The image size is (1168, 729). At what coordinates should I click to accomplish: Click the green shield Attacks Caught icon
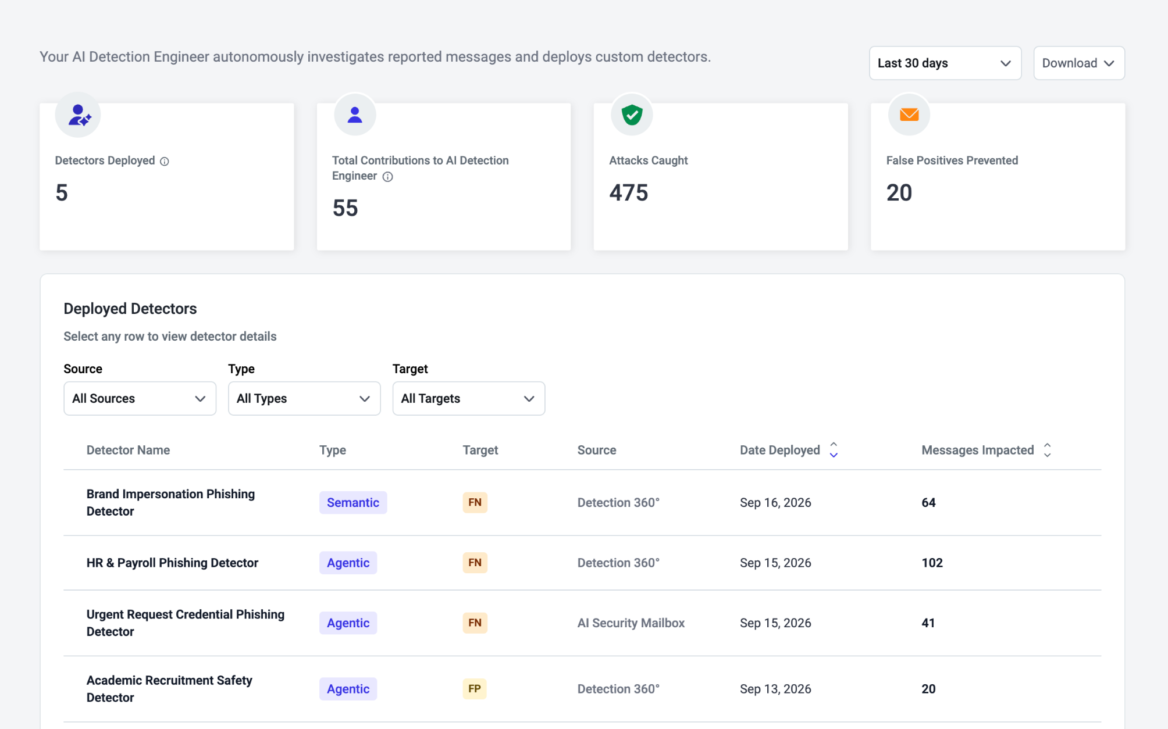pos(632,115)
